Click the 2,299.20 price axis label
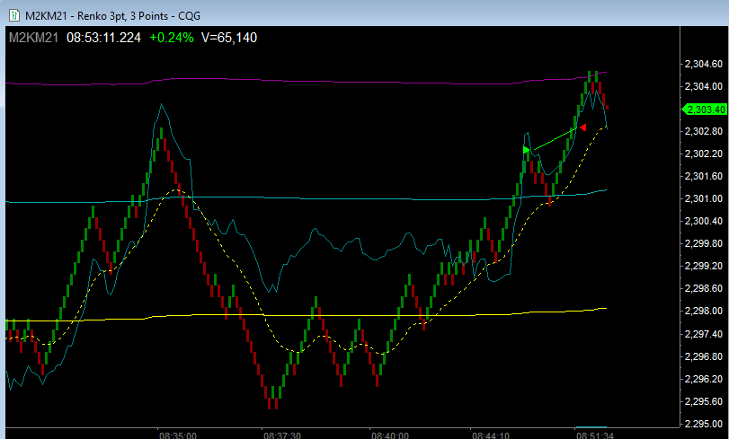 coord(704,267)
